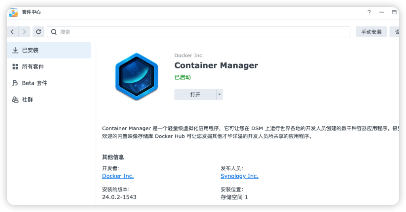Screen dimensions: 406x212
Task: Open the Docker Inc. developer link
Action: (118, 176)
